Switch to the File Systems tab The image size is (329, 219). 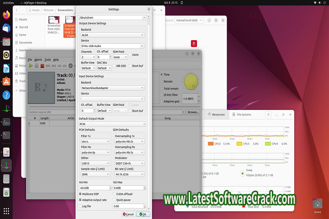pyautogui.click(x=242, y=115)
